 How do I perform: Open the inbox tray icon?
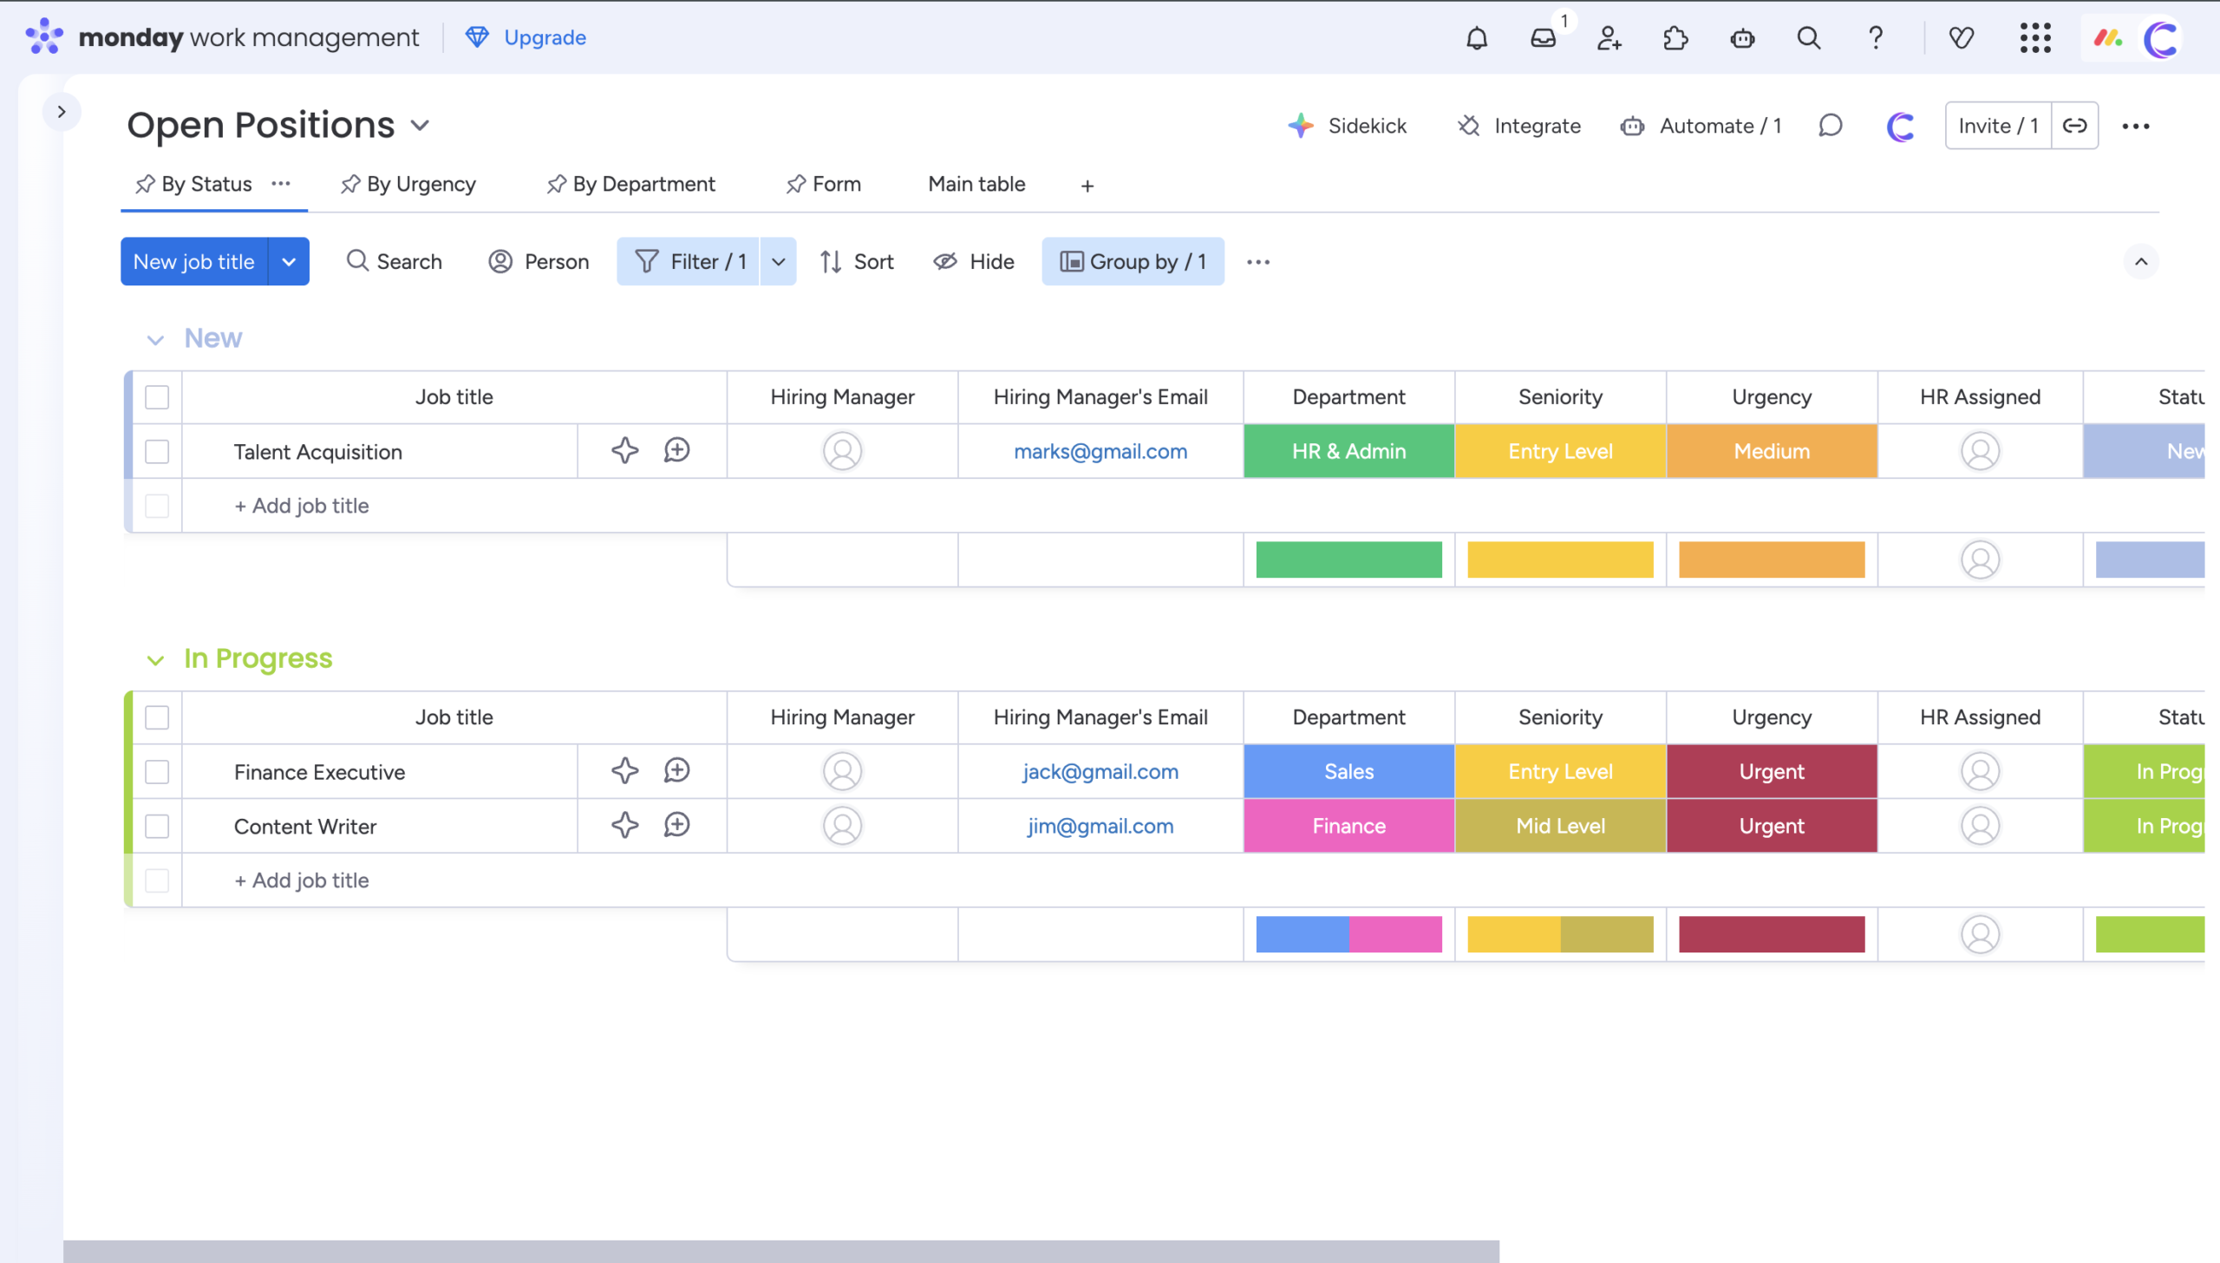click(1543, 38)
